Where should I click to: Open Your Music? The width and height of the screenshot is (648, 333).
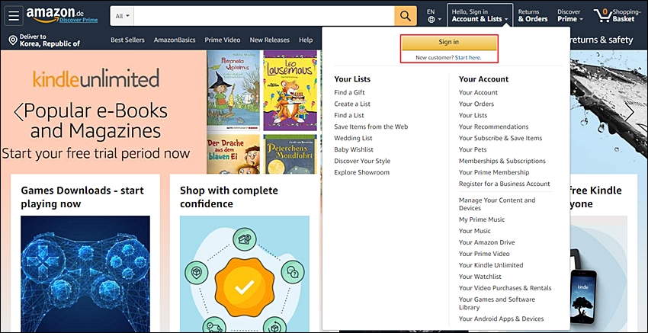pos(474,231)
